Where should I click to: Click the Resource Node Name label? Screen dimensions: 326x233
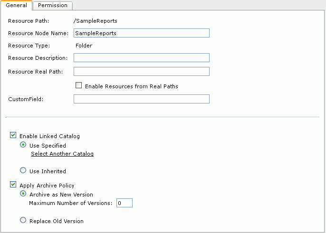coord(38,33)
